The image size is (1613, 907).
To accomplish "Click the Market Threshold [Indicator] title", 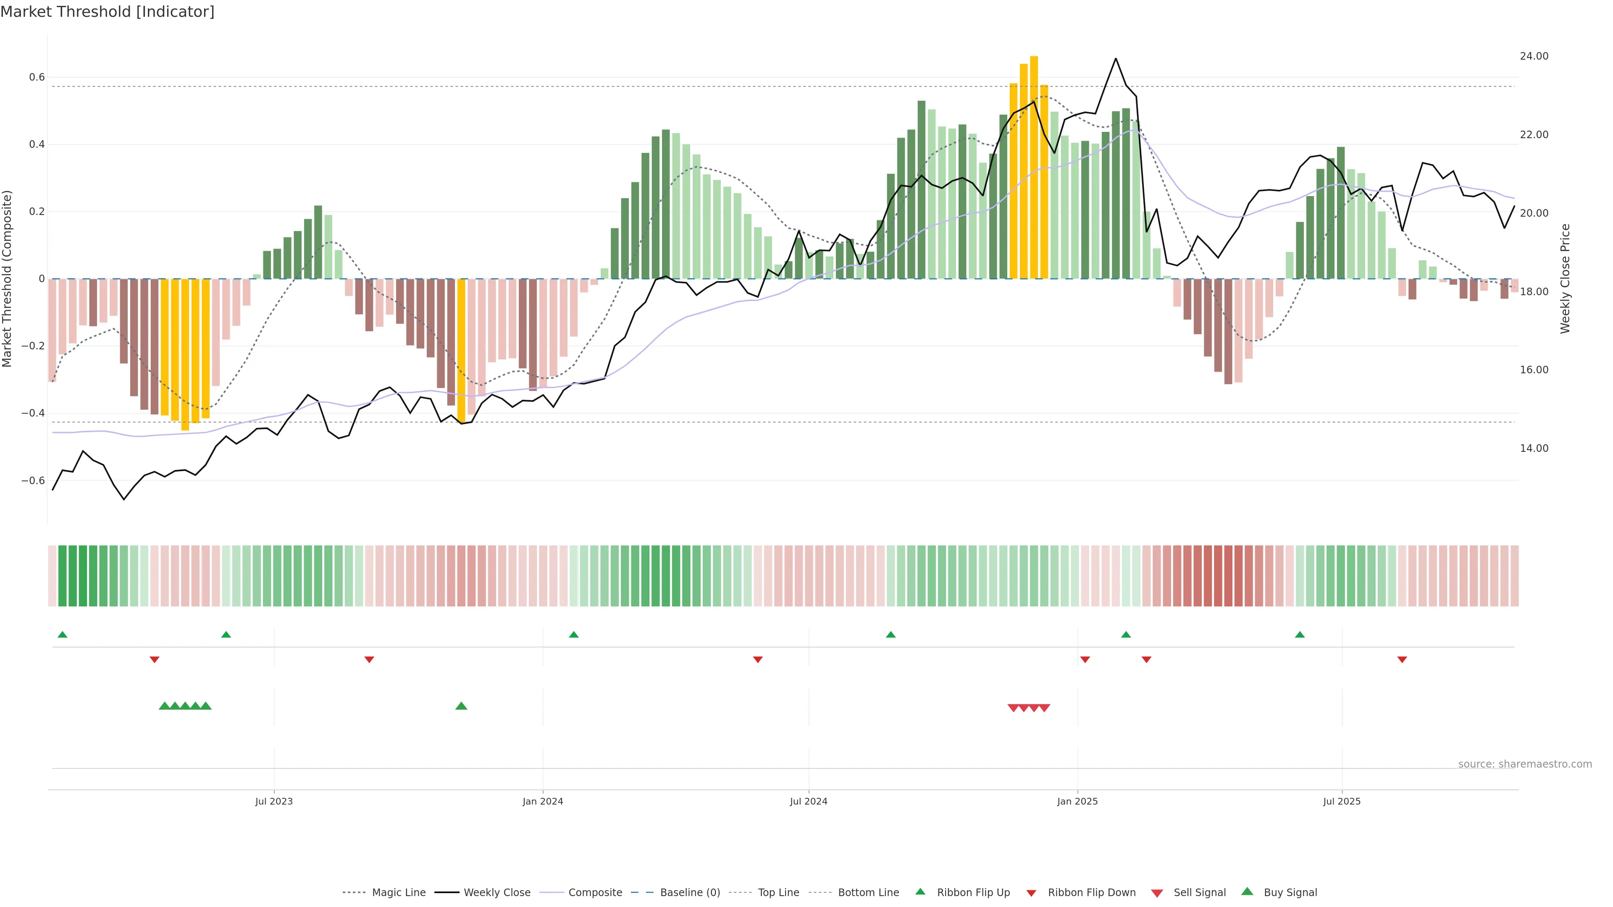I will (x=108, y=12).
